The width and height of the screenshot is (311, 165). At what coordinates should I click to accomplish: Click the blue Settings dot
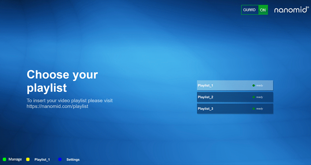point(60,159)
